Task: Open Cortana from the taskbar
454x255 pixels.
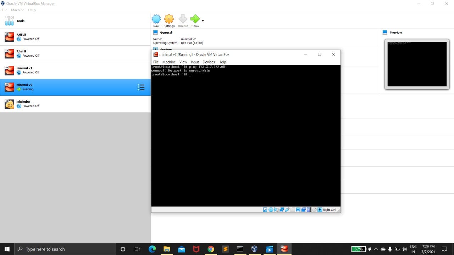Action: [x=123, y=249]
